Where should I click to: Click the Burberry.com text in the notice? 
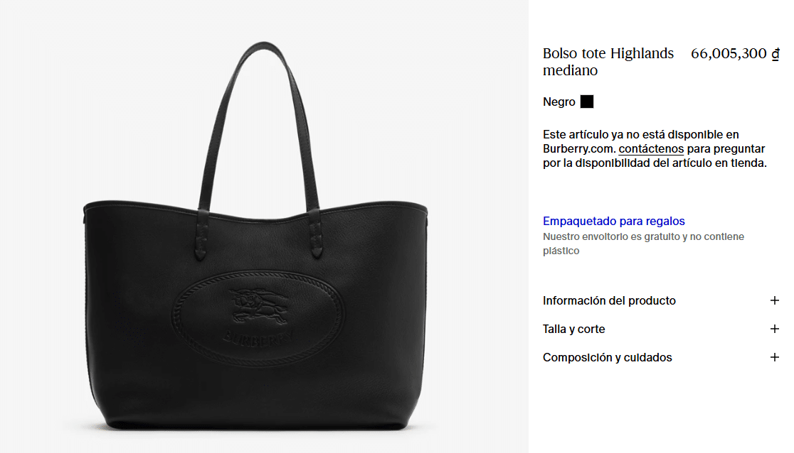579,148
